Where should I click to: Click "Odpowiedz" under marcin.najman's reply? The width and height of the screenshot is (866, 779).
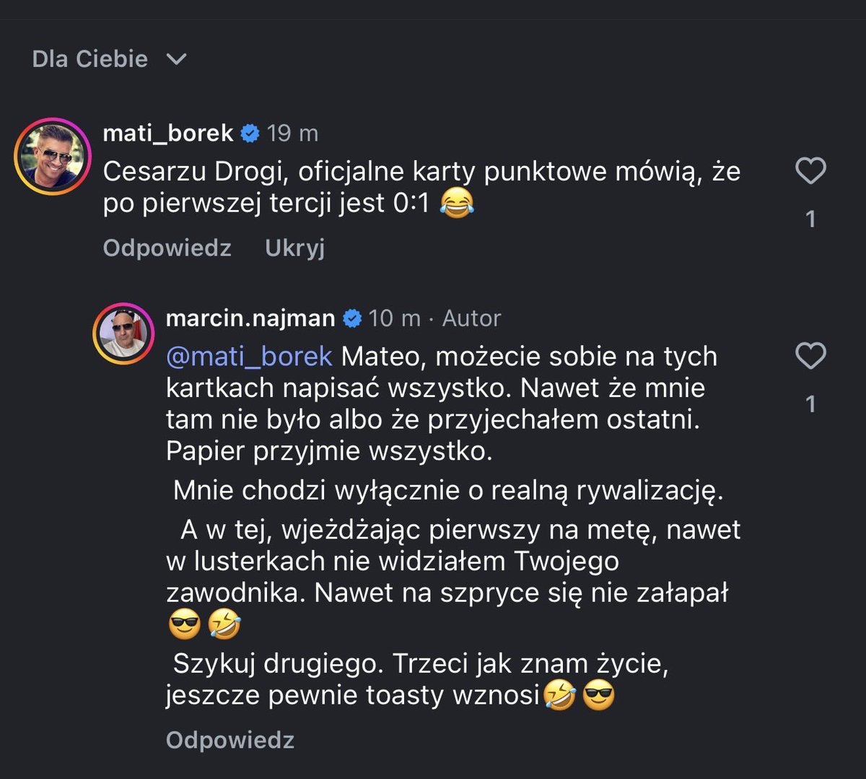229,739
